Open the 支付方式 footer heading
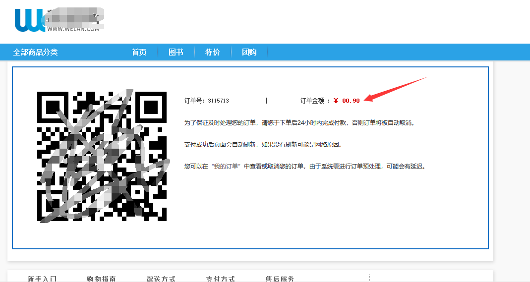530x282 pixels. tap(221, 279)
